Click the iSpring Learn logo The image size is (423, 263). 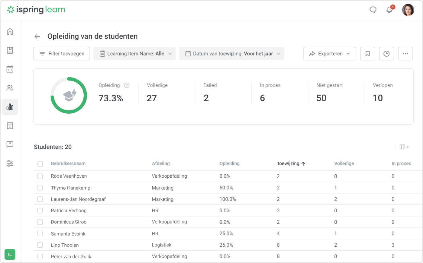[x=36, y=10]
